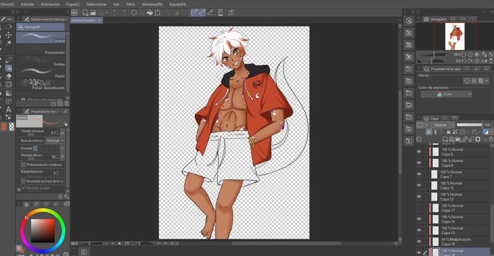Fill the selection with the bucket icon
This screenshot has height=256, width=494.
coord(150,13)
